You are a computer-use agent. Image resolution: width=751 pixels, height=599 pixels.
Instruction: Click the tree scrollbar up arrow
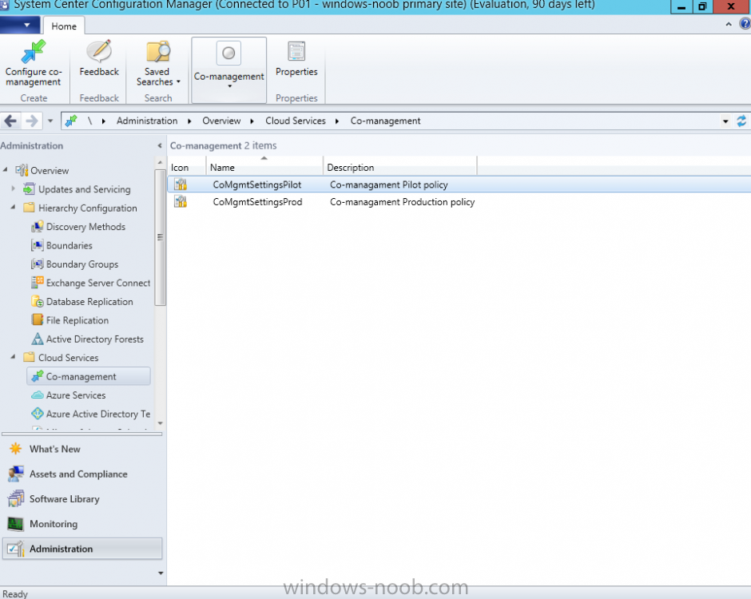[x=160, y=162]
